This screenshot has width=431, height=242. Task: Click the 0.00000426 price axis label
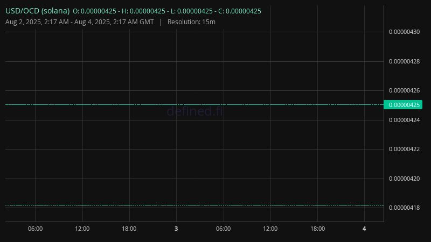[404, 90]
